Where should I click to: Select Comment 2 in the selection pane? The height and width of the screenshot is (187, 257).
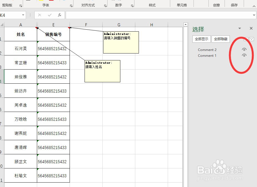[x=207, y=50]
